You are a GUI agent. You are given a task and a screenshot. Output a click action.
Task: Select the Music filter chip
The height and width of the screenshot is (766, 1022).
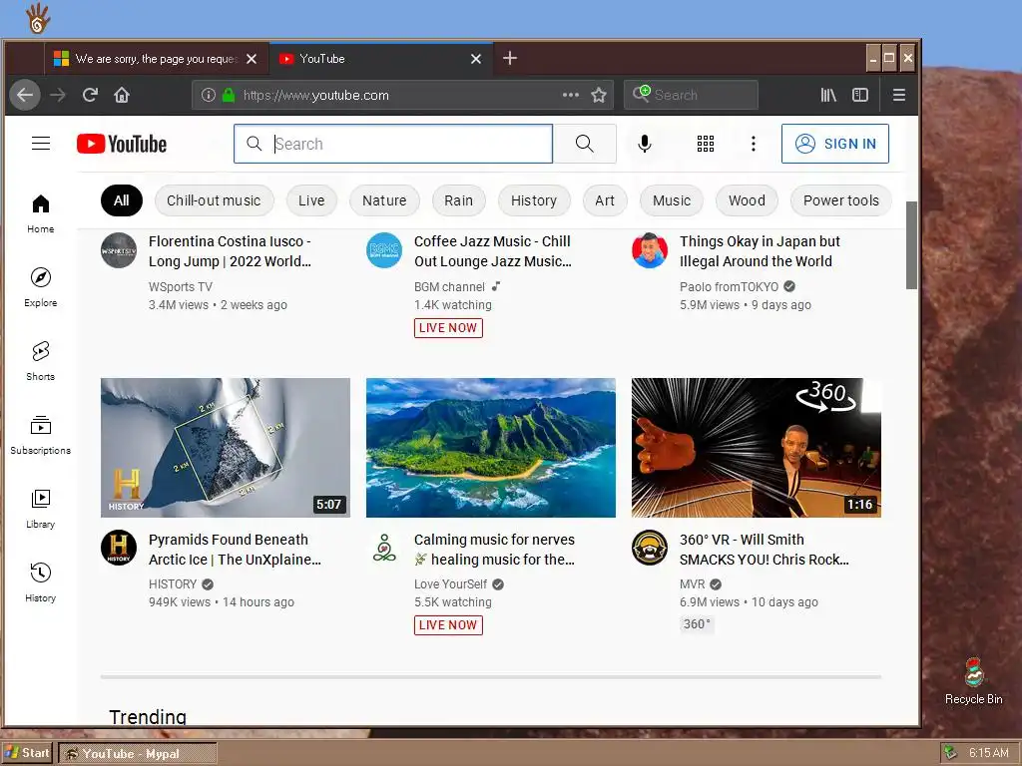pyautogui.click(x=672, y=200)
